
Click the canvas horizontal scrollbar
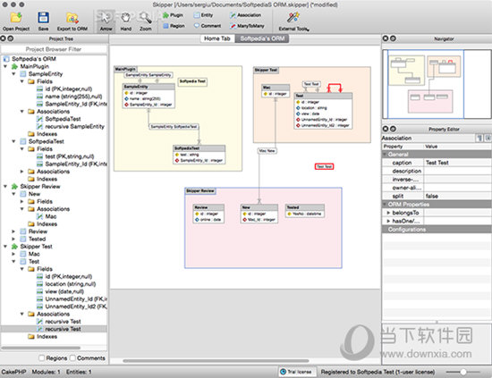click(x=216, y=361)
